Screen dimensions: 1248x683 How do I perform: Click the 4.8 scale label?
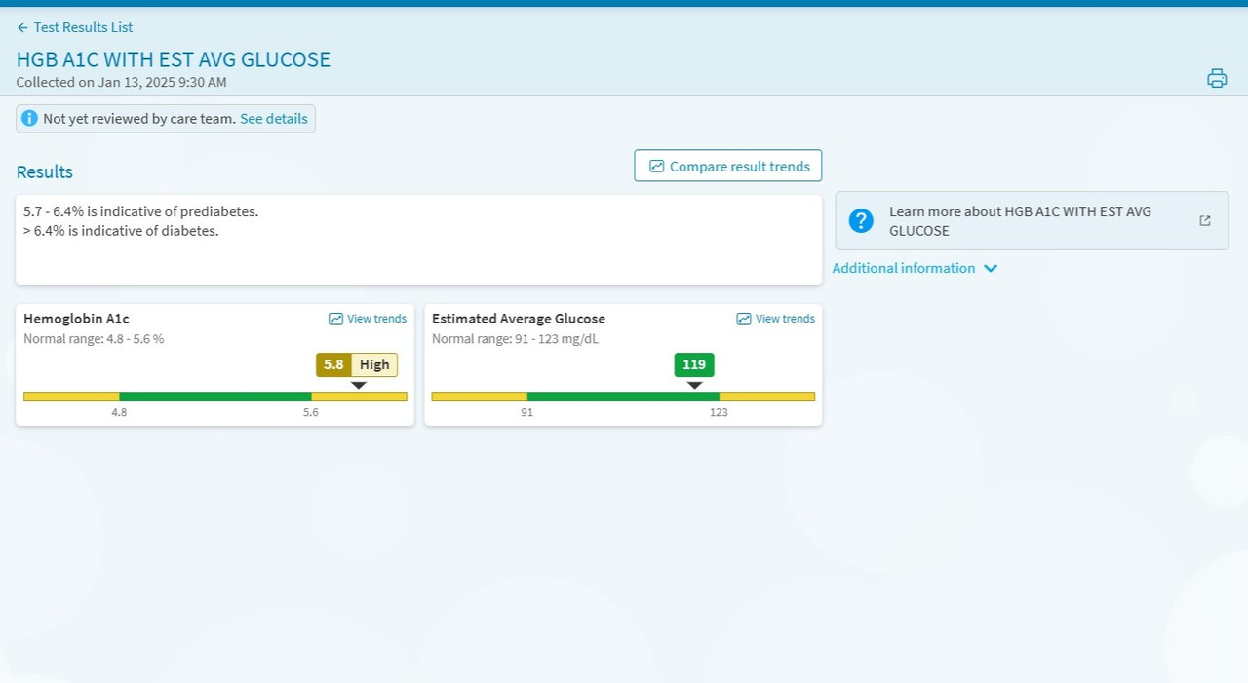(119, 412)
